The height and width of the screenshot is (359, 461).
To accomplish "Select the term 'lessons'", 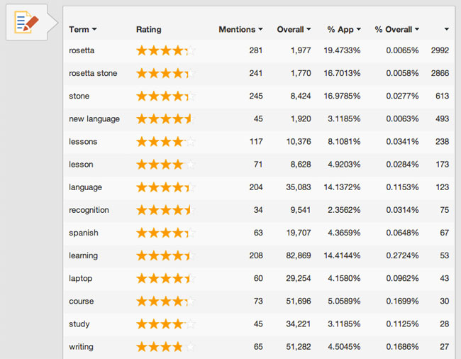I will coord(83,142).
